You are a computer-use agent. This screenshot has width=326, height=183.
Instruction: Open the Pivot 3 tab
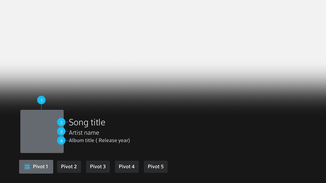98,167
